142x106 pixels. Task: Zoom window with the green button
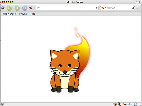[12, 2]
